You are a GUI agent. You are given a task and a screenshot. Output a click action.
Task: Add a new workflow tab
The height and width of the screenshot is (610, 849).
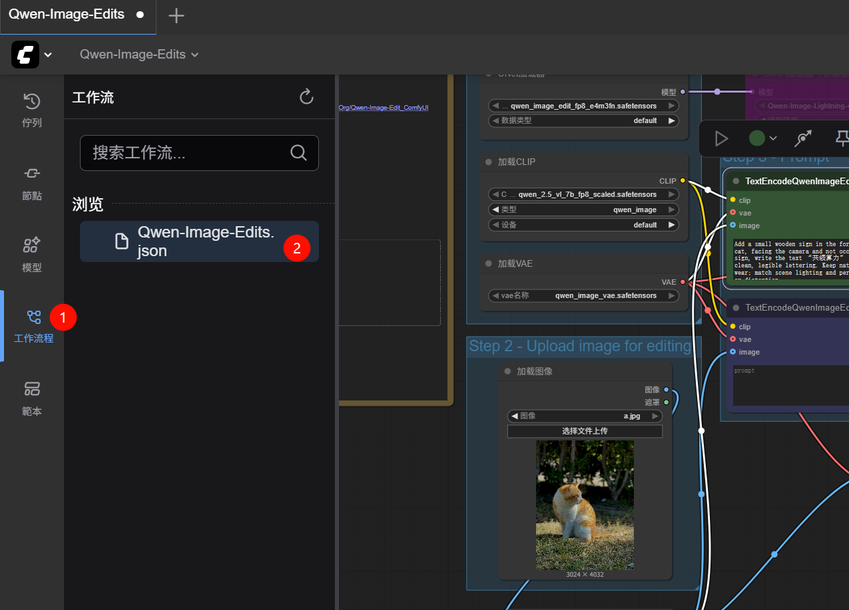176,16
